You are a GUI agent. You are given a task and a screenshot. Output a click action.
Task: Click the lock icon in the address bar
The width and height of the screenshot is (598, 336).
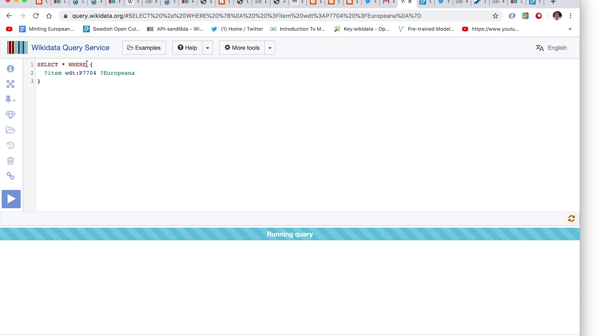tap(65, 16)
